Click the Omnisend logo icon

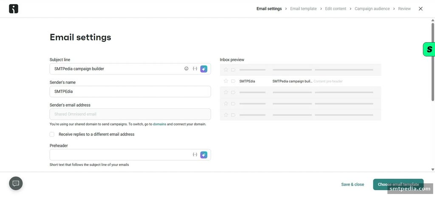click(x=13, y=9)
